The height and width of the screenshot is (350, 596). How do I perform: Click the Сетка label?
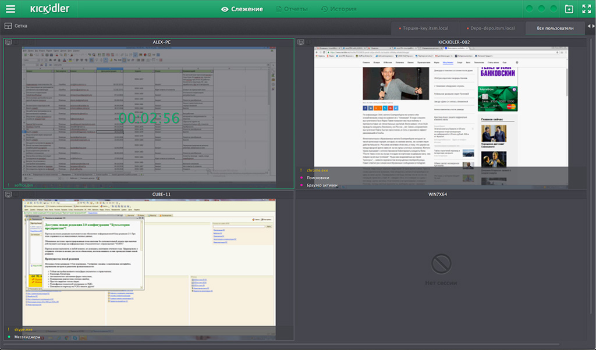[x=21, y=26]
